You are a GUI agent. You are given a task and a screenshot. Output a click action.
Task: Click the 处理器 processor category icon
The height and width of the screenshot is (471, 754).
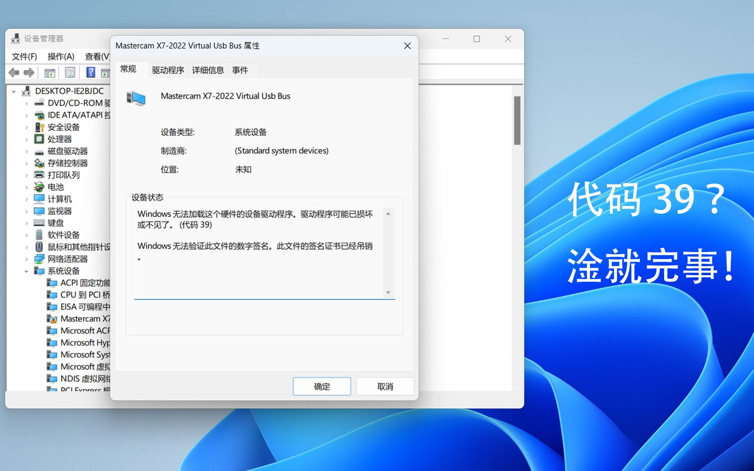[x=39, y=139]
